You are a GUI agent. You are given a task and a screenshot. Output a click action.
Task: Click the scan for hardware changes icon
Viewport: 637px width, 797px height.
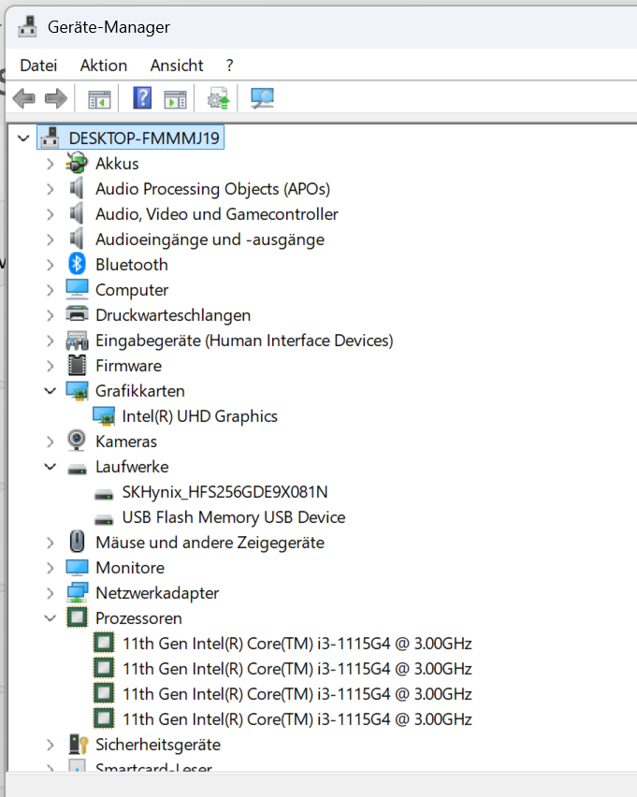[262, 98]
